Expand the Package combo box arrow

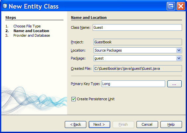[x=179, y=58]
